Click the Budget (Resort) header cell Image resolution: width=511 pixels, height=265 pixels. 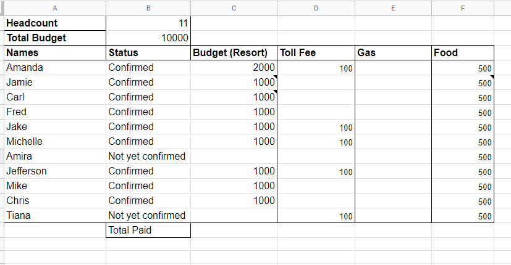234,52
